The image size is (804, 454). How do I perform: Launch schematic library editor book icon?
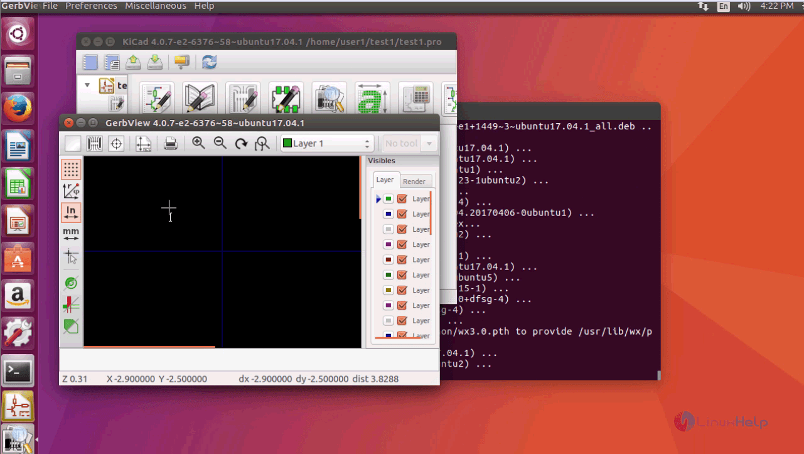(x=200, y=99)
